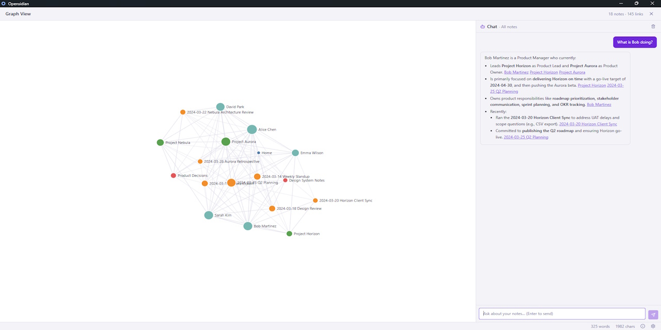Open the info icon in status bar
Viewport: 661px width, 330px height.
[x=643, y=326]
